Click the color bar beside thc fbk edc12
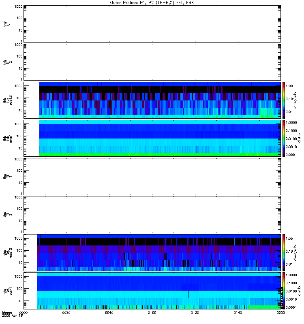The image size is (304, 324). point(284,253)
